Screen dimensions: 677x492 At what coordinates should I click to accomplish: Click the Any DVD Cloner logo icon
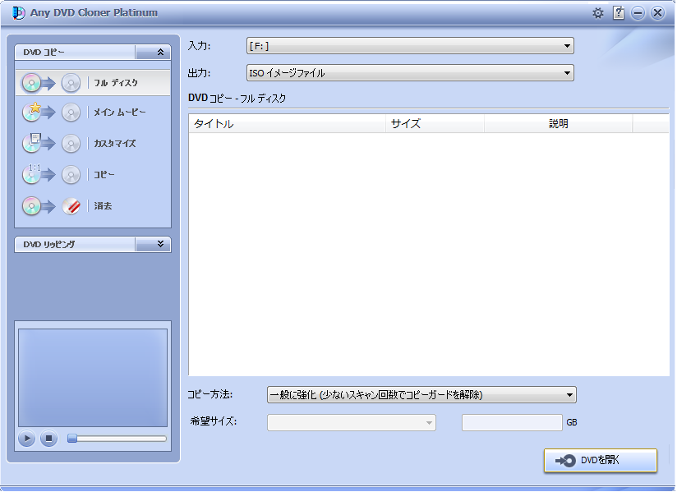(19, 13)
